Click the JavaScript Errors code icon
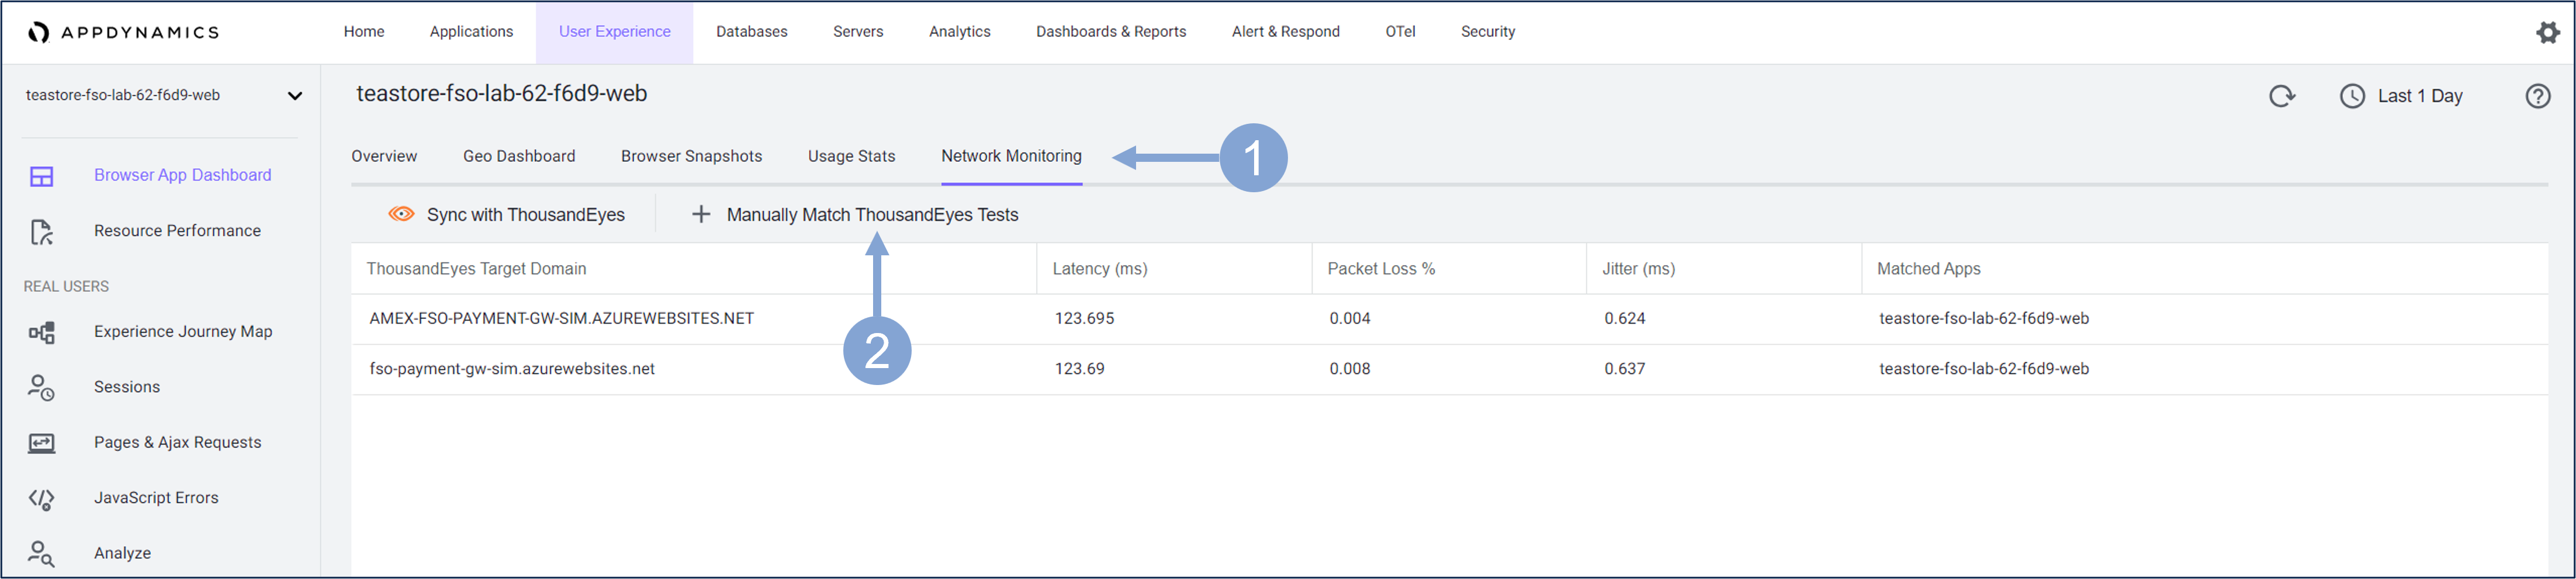This screenshot has width=2576, height=579. click(42, 498)
